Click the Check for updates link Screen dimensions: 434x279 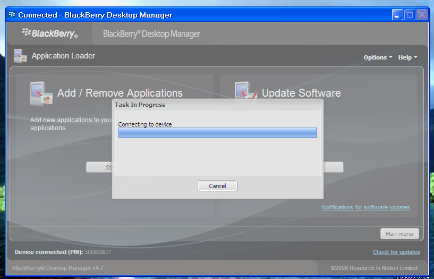coord(396,252)
